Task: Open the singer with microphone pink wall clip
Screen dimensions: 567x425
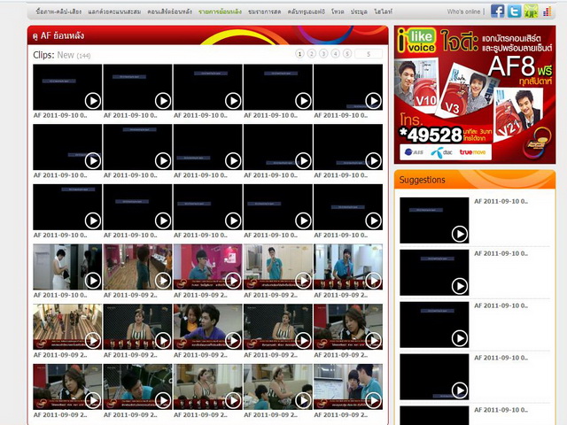Action: (x=207, y=267)
